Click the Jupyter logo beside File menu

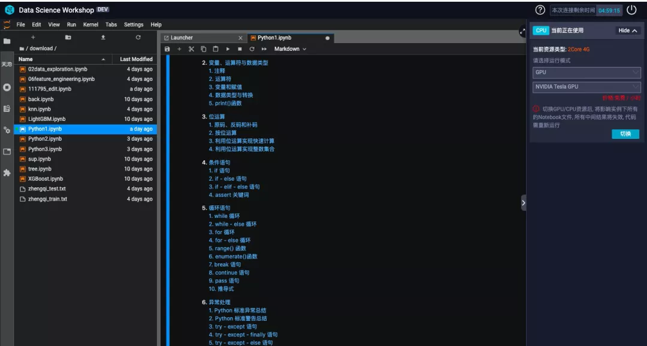point(7,25)
